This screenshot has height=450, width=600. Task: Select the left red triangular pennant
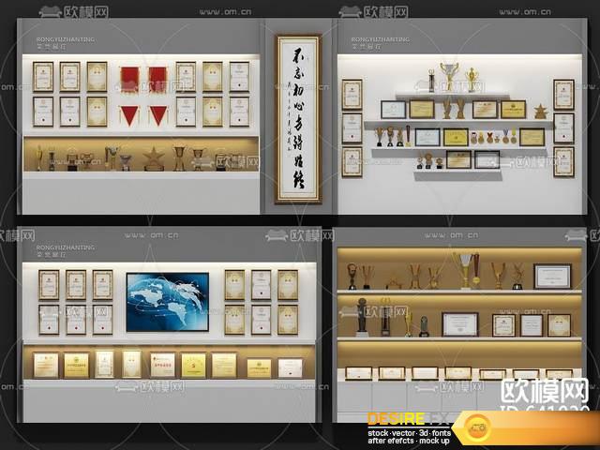pyautogui.click(x=129, y=115)
